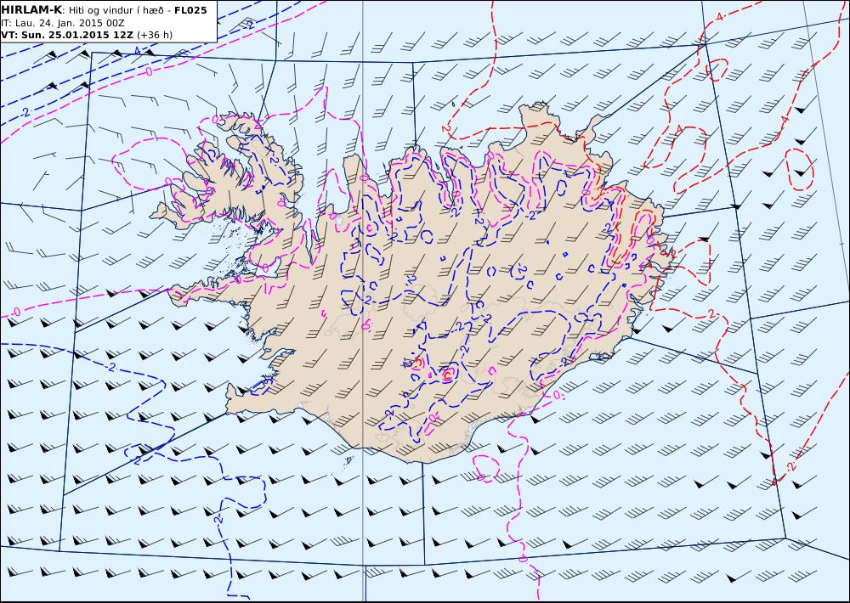Click the FL025 flight level text
Screen dimensions: 850x603
pos(190,10)
